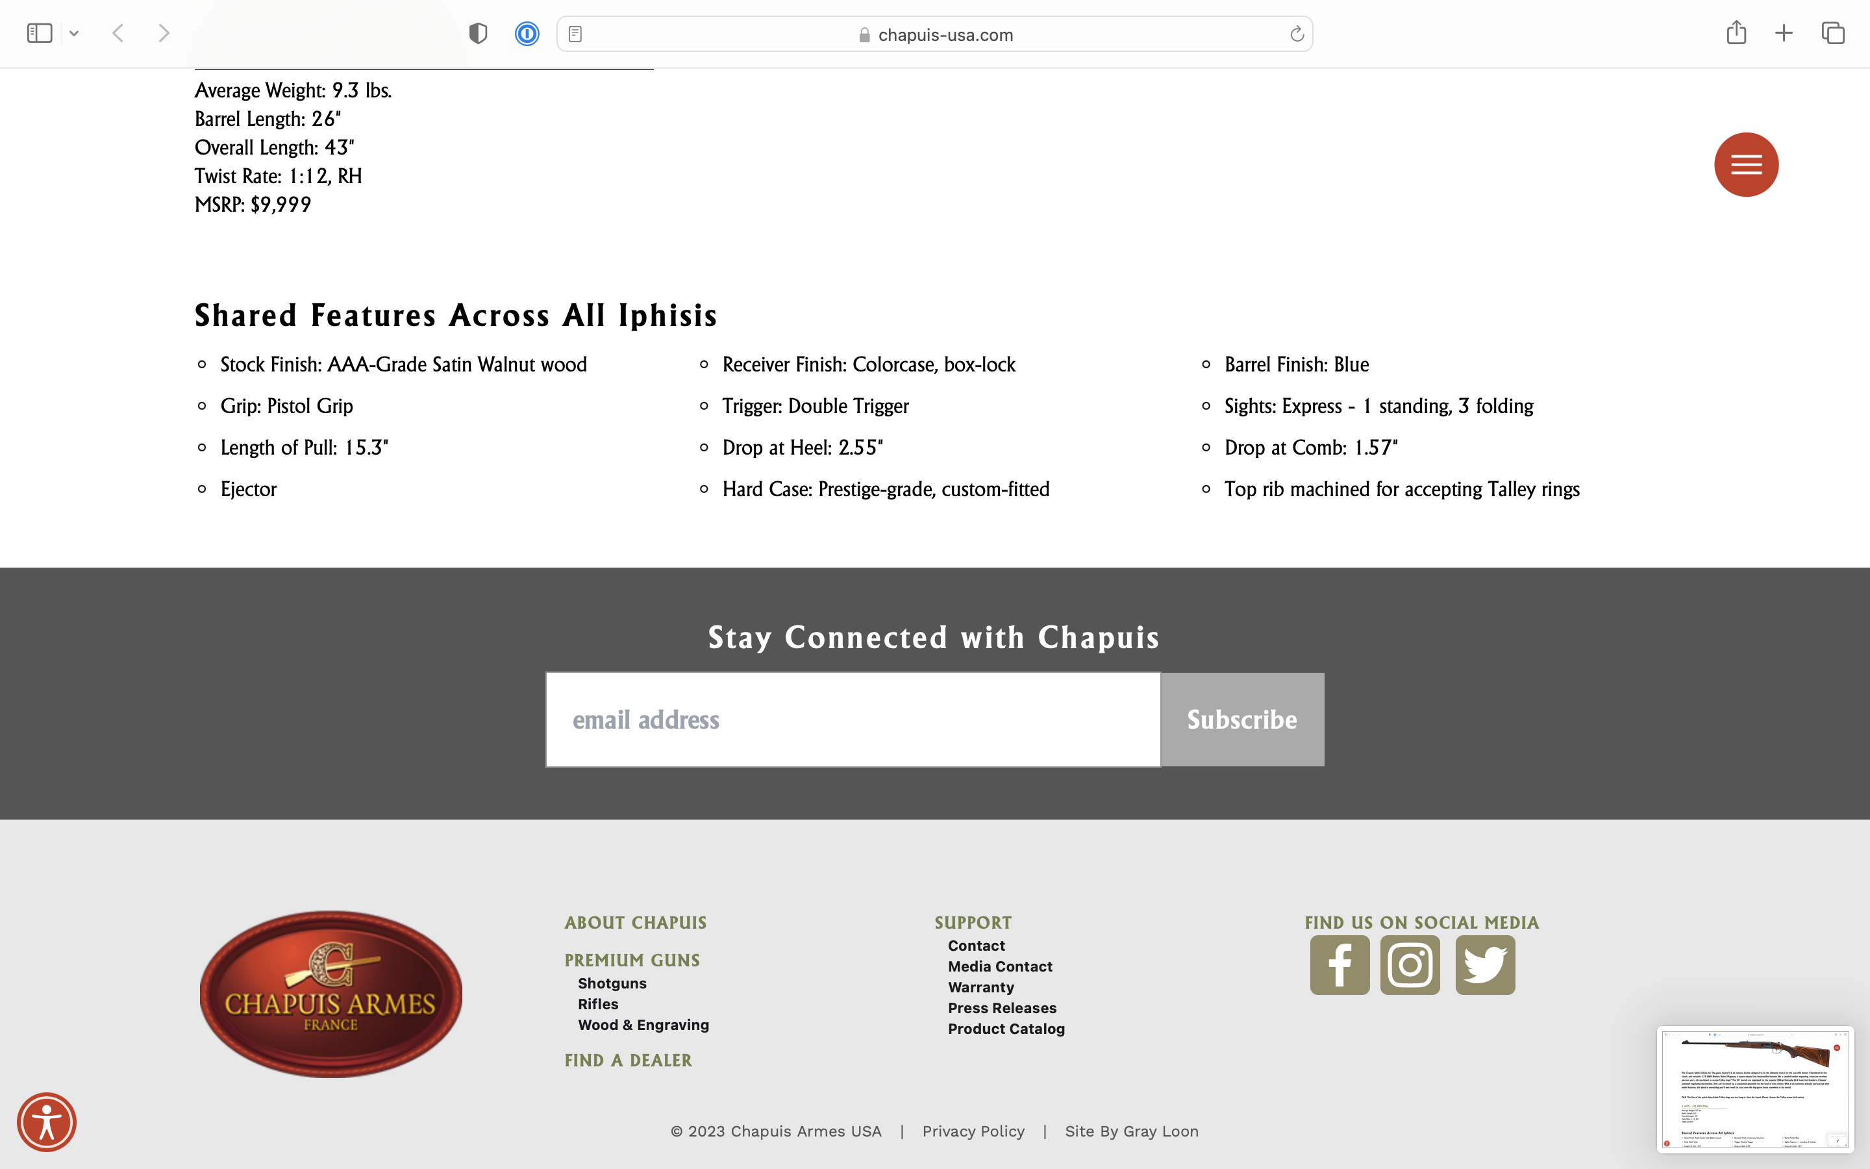Click the Sights: Express text

[x=1378, y=407]
